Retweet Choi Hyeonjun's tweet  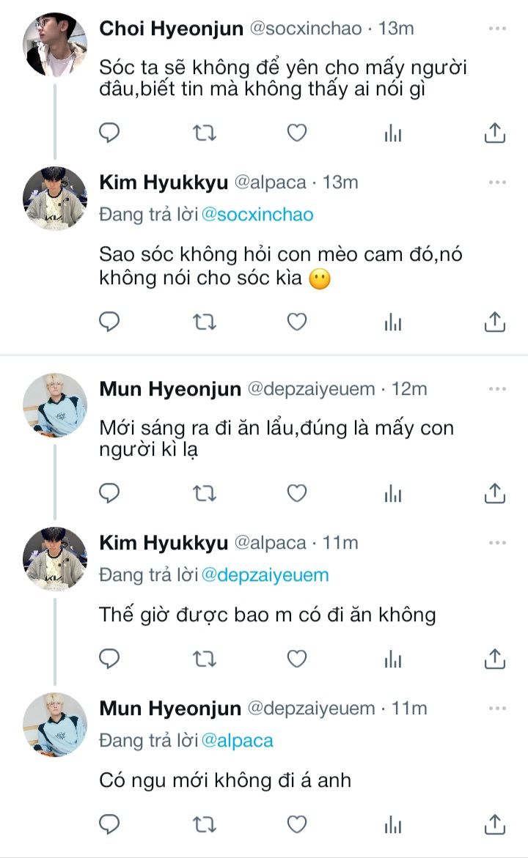point(203,133)
